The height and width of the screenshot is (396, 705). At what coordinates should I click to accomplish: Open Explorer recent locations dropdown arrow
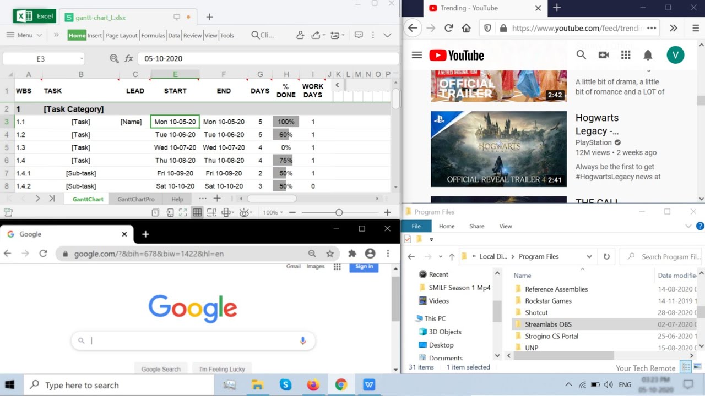tap(440, 256)
